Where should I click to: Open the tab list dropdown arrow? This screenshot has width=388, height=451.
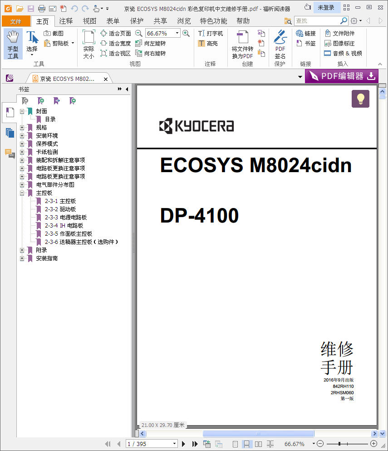click(x=300, y=77)
